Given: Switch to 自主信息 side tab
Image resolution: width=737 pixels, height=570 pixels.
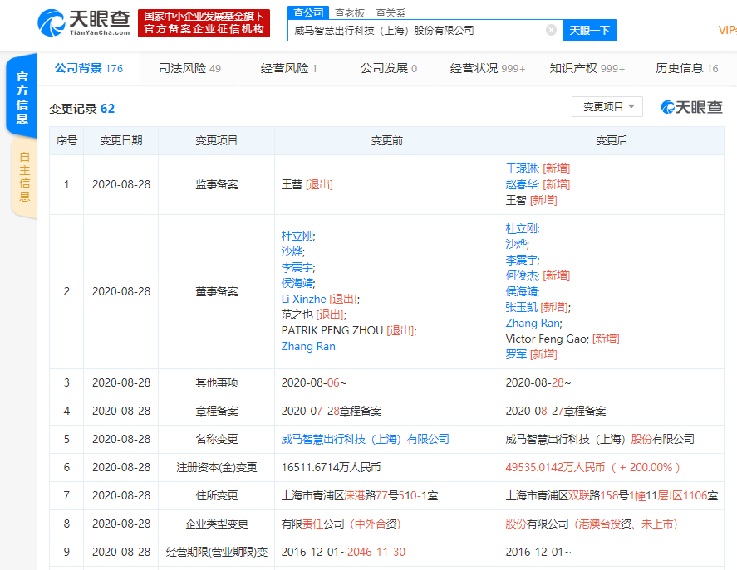Looking at the screenshot, I should tap(24, 177).
